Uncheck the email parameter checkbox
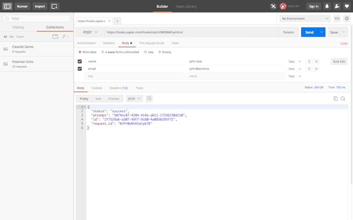The height and width of the screenshot is (220, 353). (80, 68)
